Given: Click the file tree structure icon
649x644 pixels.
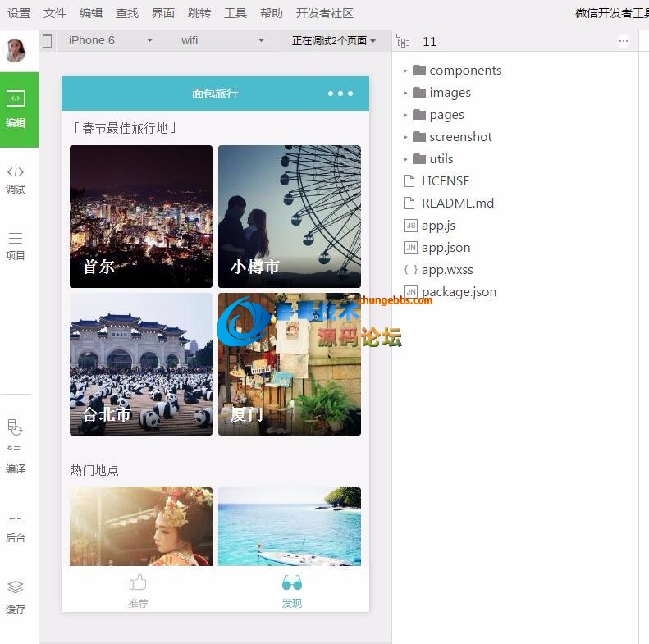Looking at the screenshot, I should (402, 41).
